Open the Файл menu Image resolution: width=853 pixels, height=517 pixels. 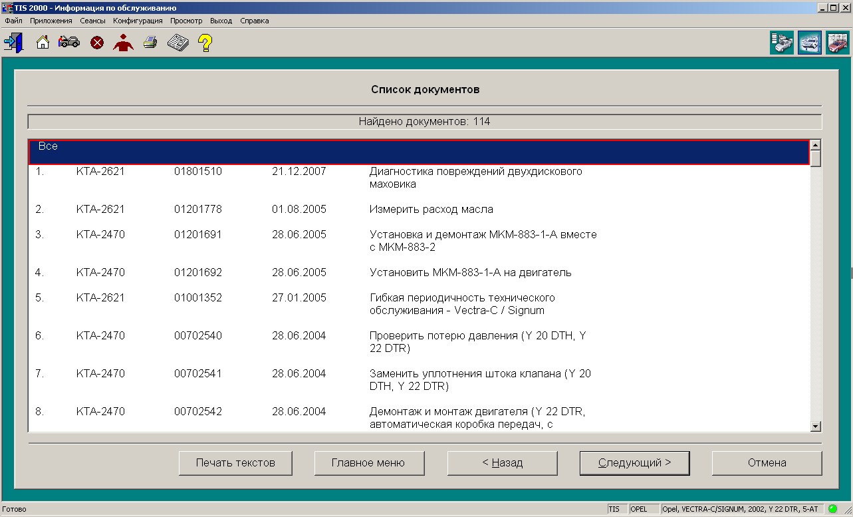pos(13,21)
